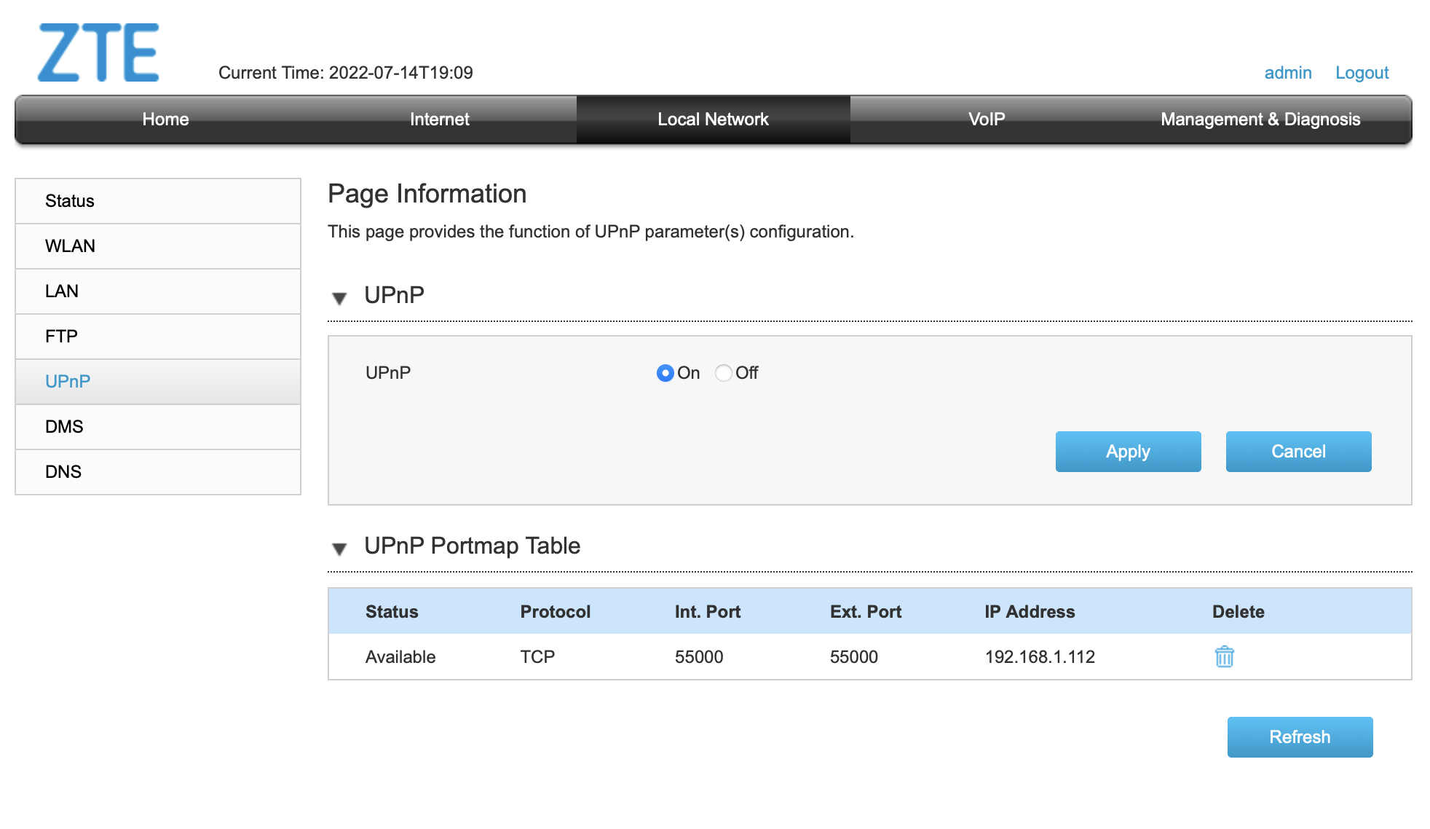Select the Off radio for UPnP

tap(723, 373)
